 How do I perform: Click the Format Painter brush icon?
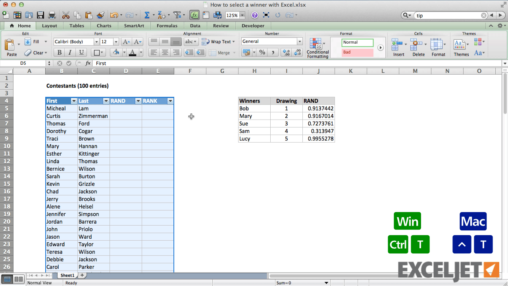pyautogui.click(x=100, y=15)
